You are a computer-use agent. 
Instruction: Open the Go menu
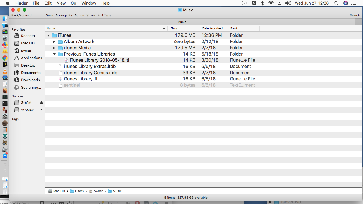pos(73,3)
